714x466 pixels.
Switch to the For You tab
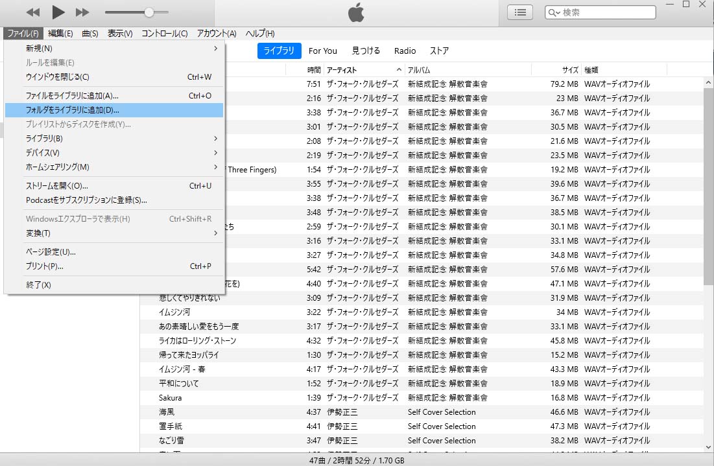(x=322, y=51)
